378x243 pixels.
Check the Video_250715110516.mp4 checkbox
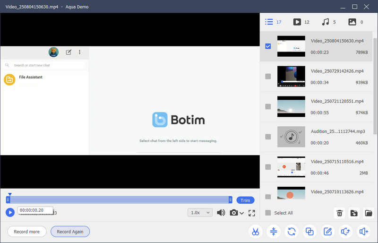click(268, 167)
